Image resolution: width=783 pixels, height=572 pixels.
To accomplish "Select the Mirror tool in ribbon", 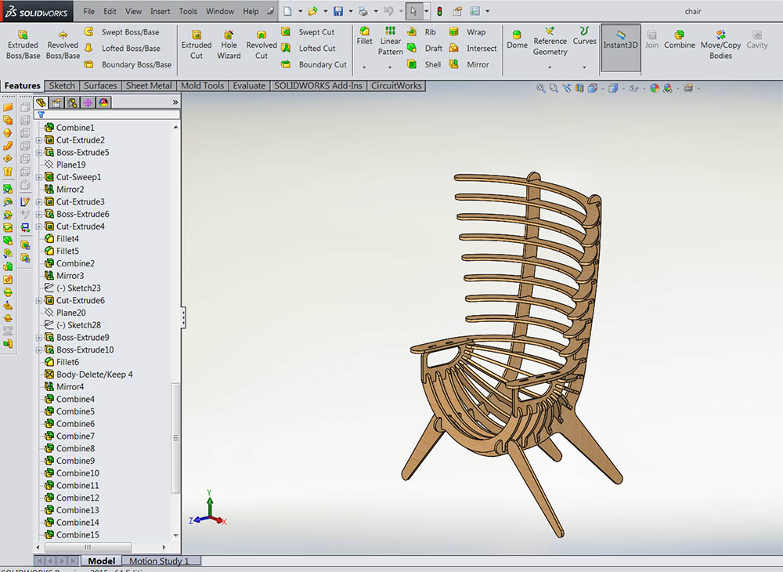I will click(469, 64).
